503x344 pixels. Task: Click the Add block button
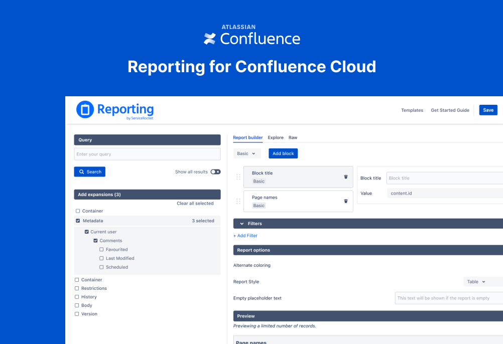click(x=283, y=153)
